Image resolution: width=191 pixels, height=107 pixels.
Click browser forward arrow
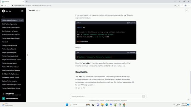[5, 5]
